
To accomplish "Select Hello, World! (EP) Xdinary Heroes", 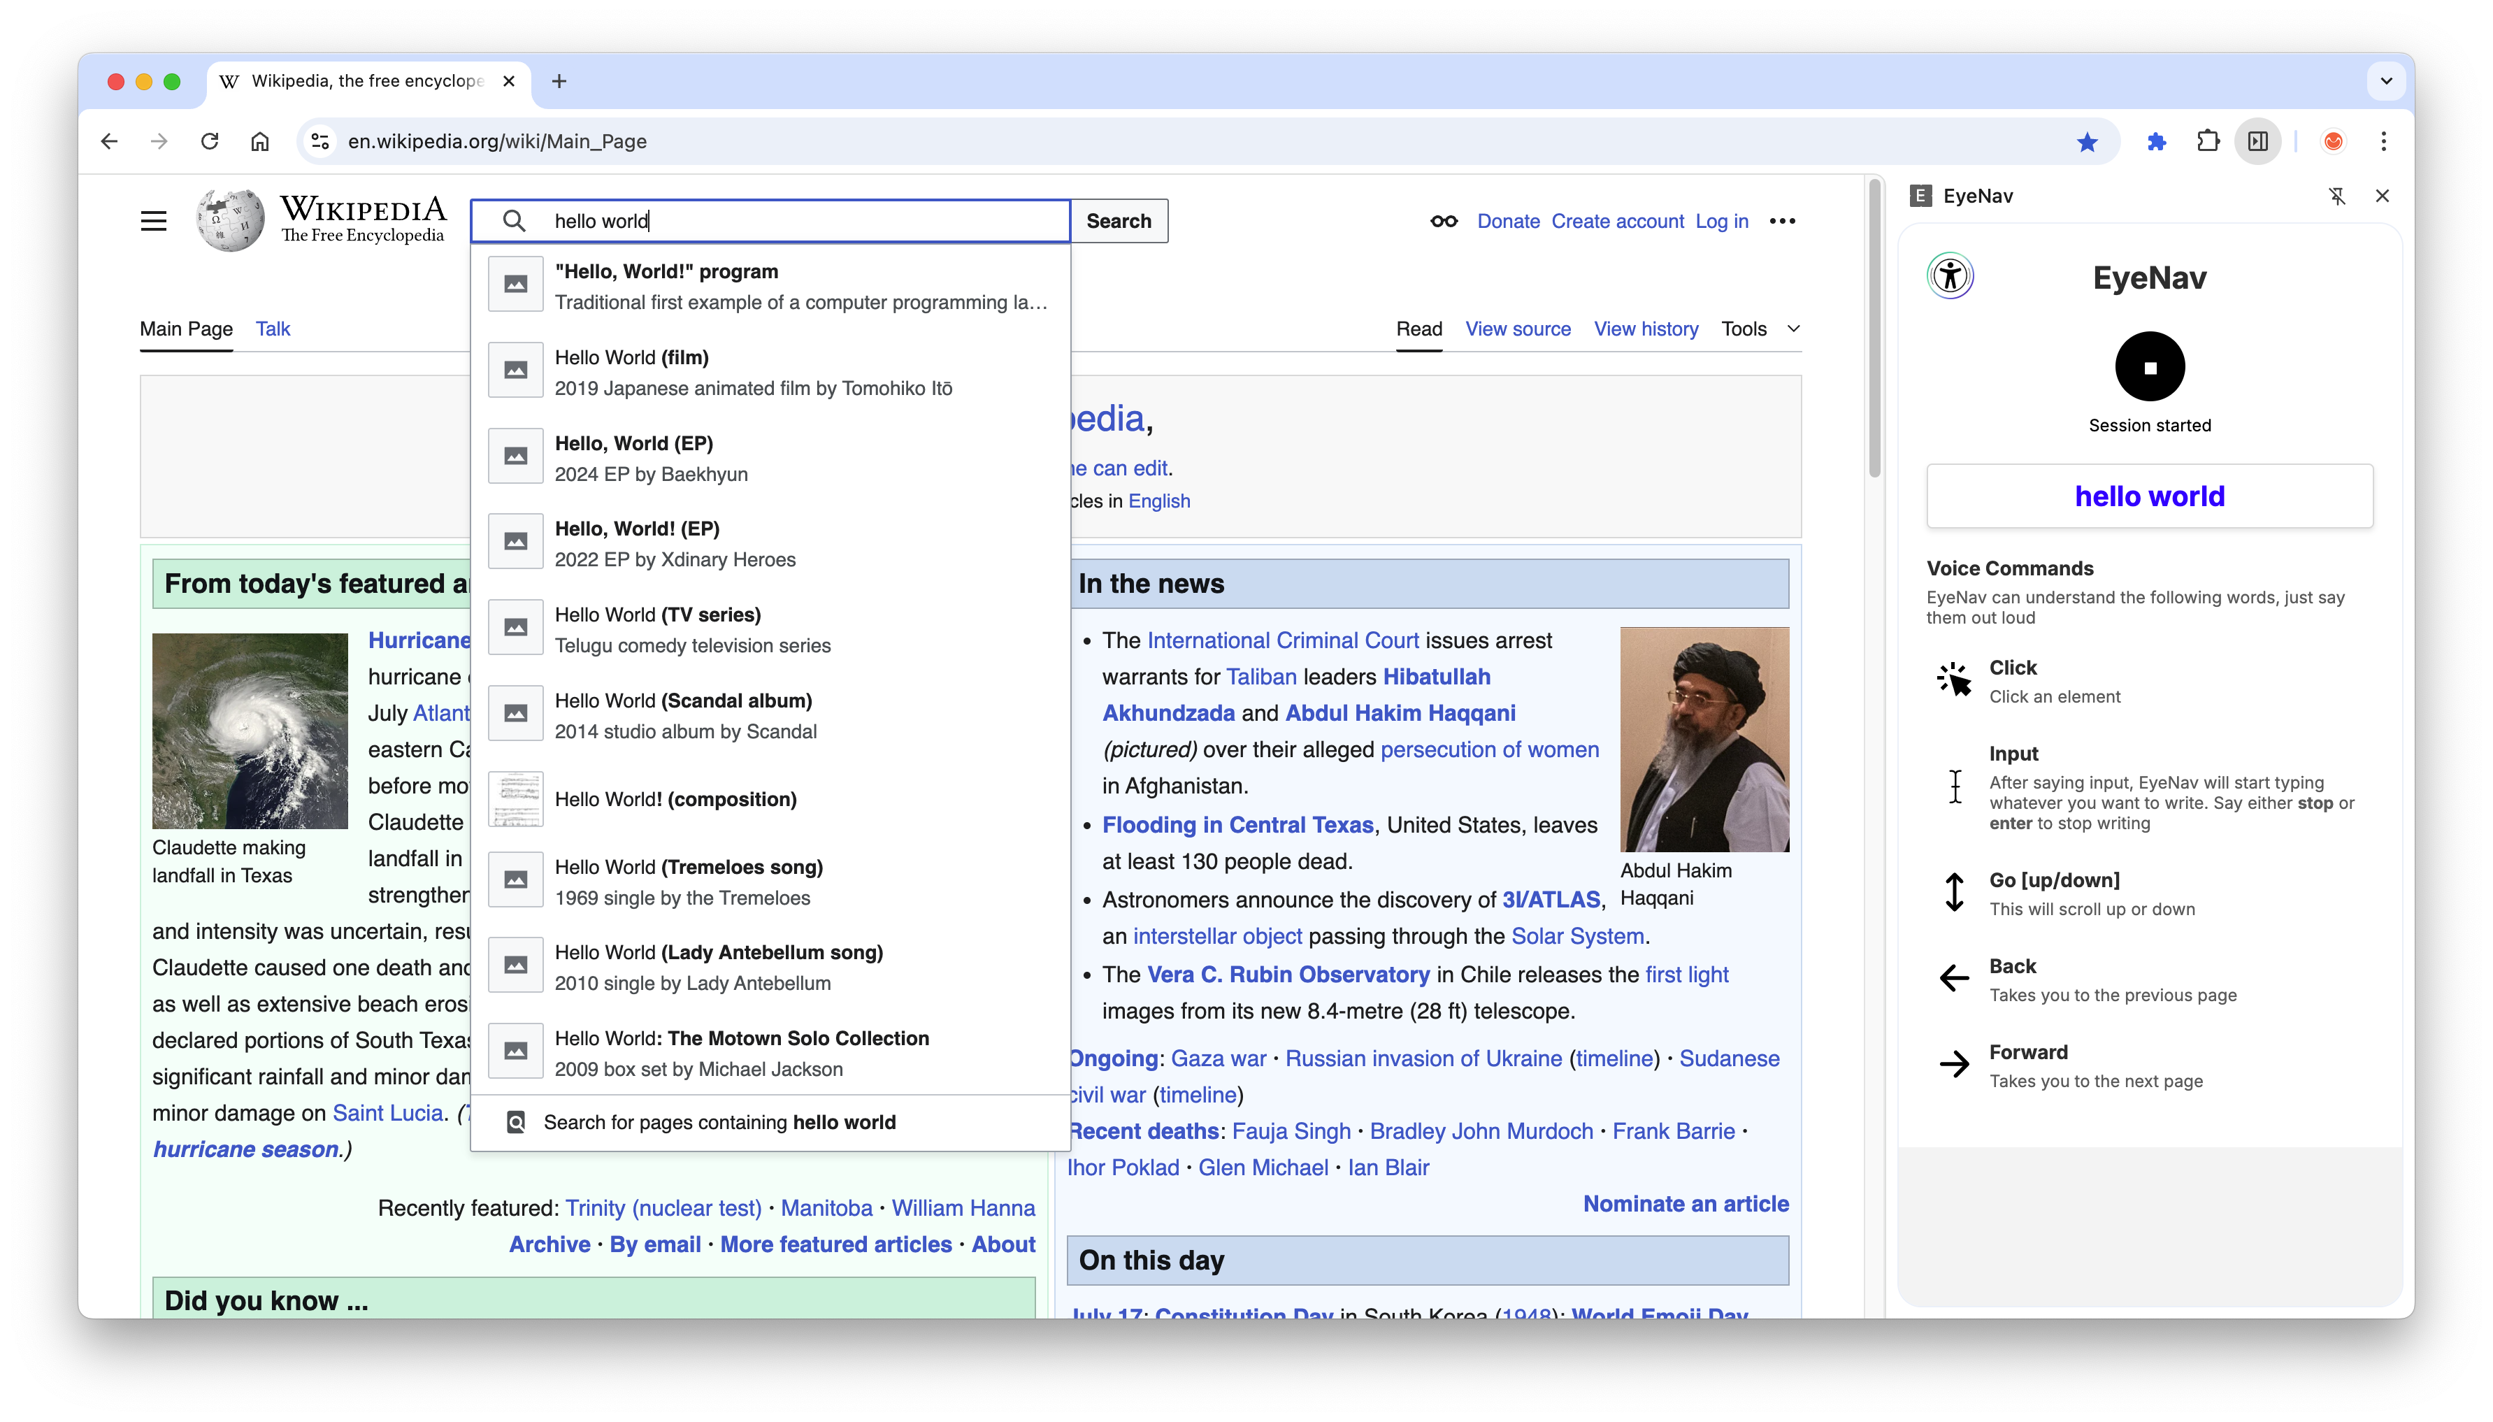I will (770, 544).
